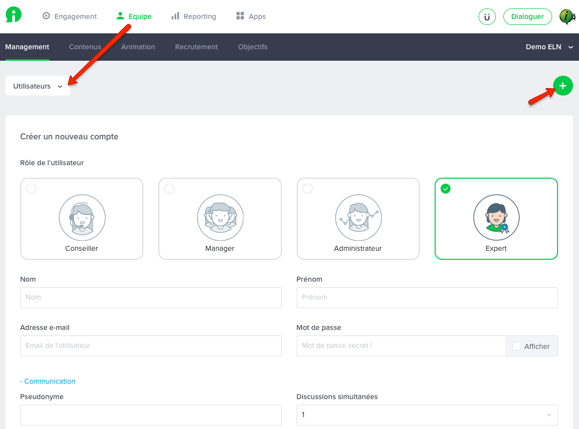The image size is (579, 429).
Task: Select the Manager role radio button
Action: [x=169, y=189]
